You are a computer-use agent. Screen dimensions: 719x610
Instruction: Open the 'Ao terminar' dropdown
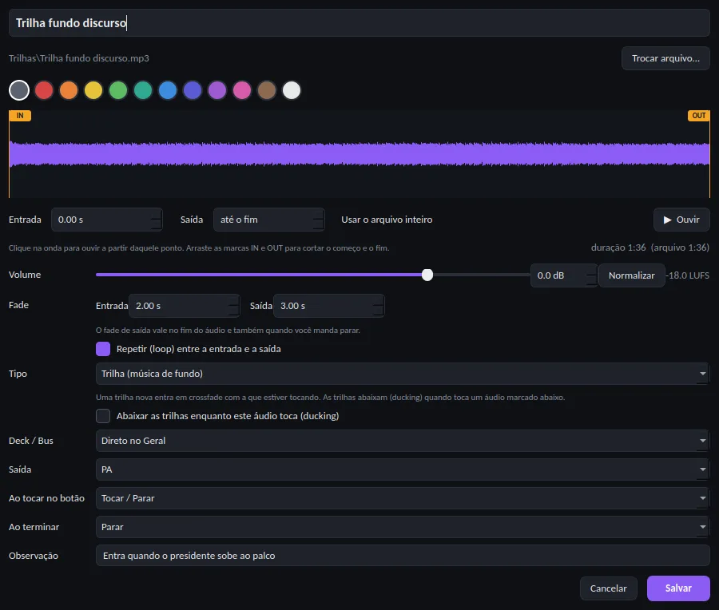[403, 527]
